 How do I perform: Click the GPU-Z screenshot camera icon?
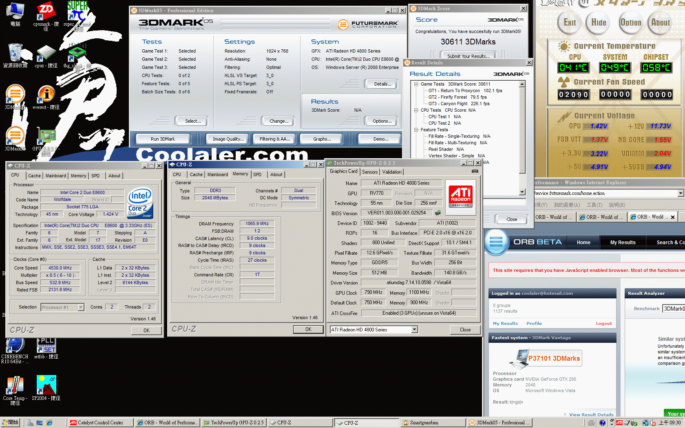[x=475, y=171]
